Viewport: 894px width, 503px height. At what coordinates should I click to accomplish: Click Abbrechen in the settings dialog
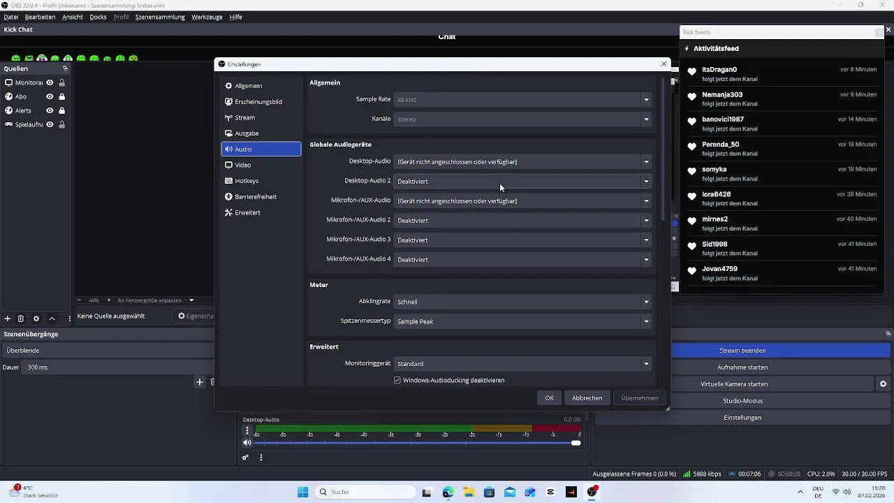coord(587,398)
